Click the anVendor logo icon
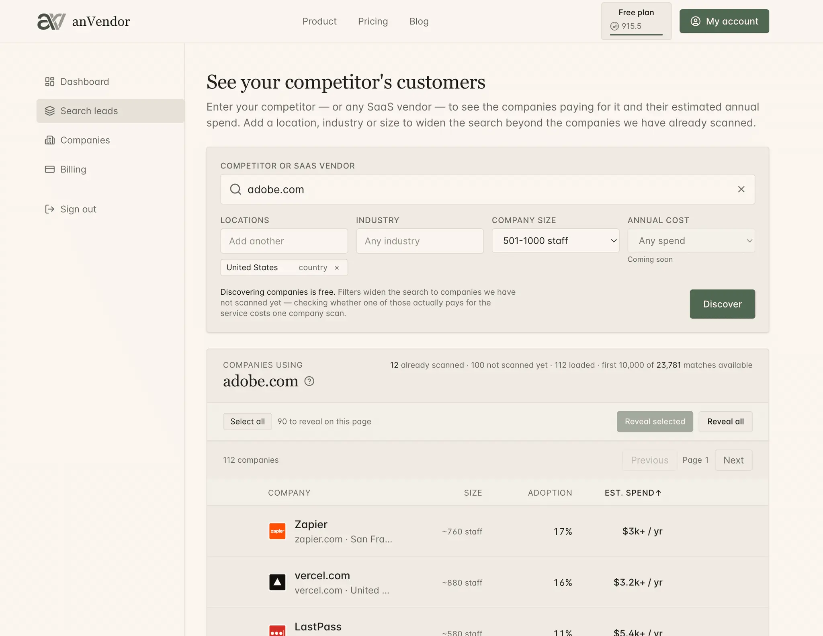Viewport: 823px width, 636px height. [51, 21]
